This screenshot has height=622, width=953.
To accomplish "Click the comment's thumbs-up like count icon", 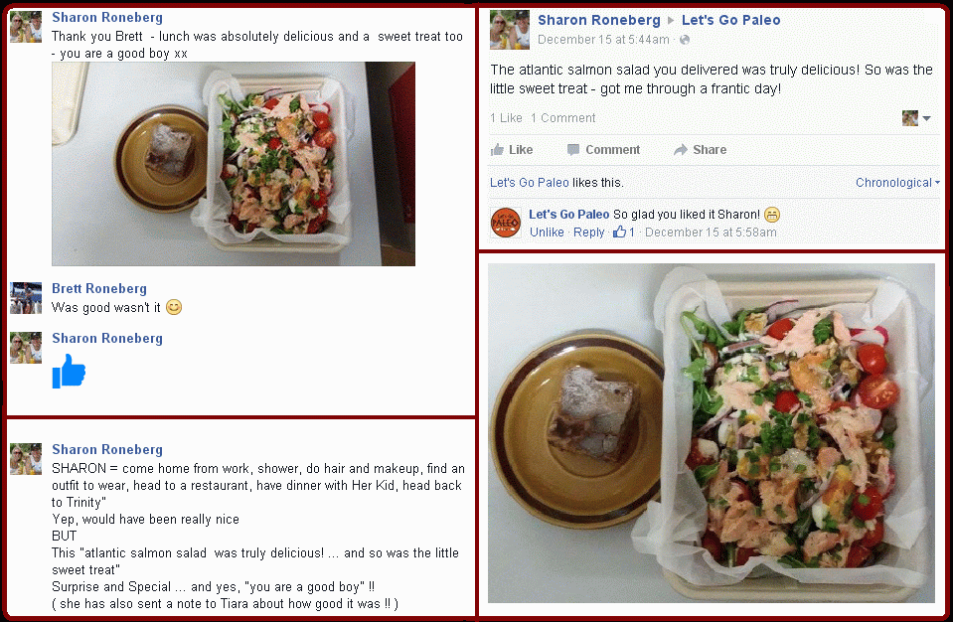I will point(619,232).
